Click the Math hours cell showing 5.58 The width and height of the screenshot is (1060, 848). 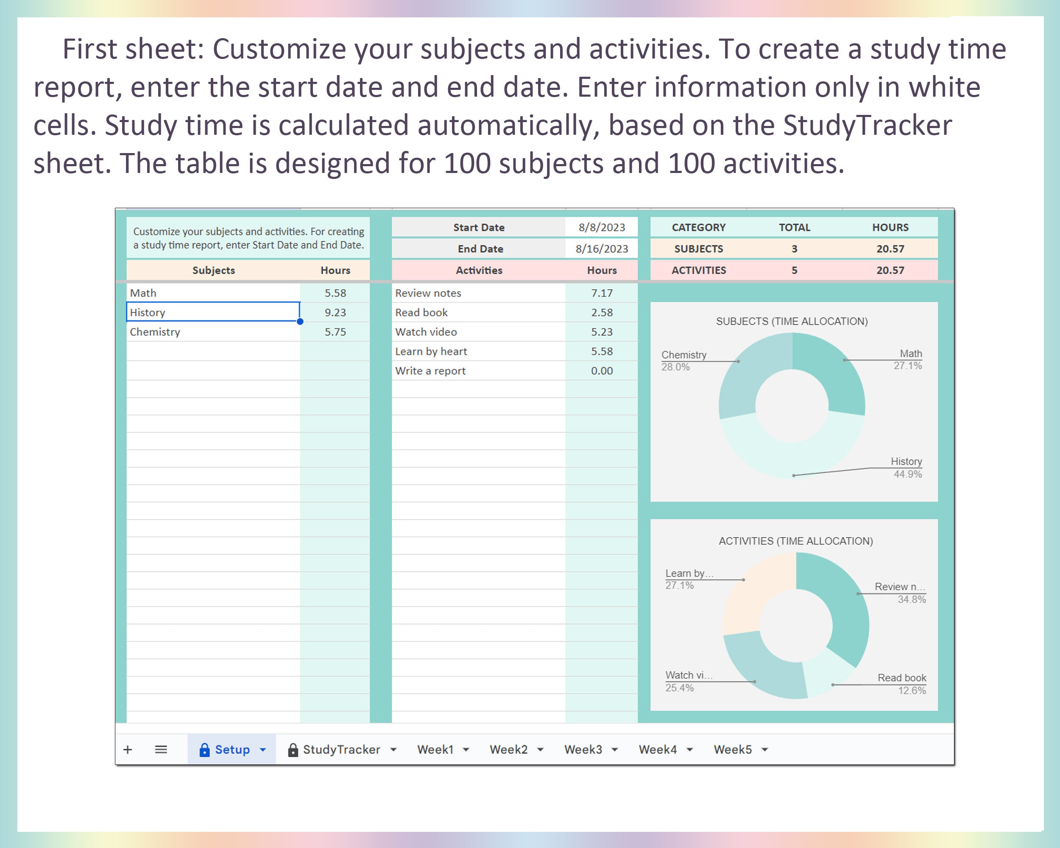(337, 293)
